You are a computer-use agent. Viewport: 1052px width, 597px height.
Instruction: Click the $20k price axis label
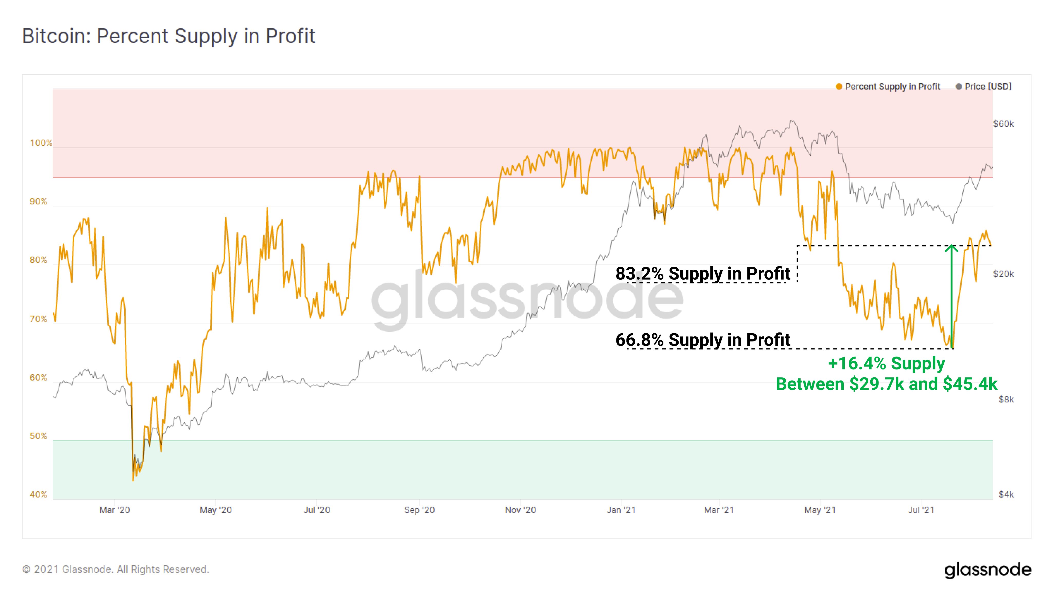pos(1003,274)
